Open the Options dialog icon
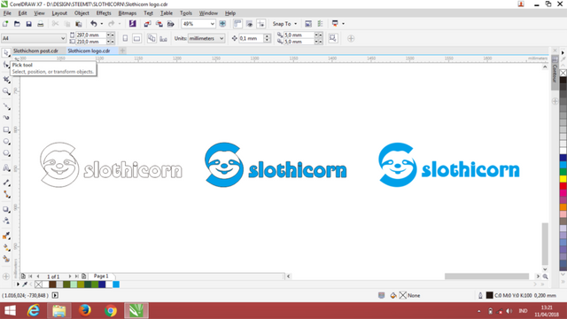567x319 pixels. coord(320,24)
